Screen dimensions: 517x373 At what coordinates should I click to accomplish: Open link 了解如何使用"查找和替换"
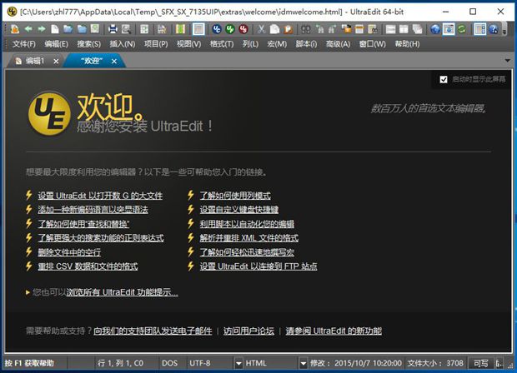pyautogui.click(x=83, y=224)
